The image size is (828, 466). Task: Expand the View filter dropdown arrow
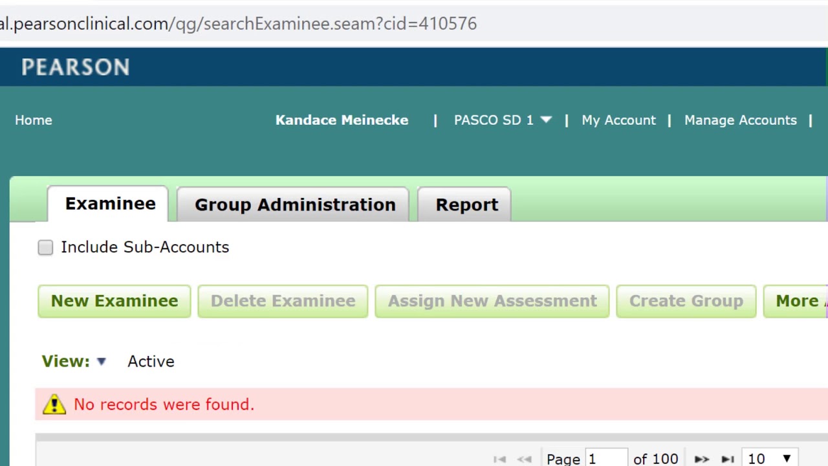pyautogui.click(x=101, y=362)
